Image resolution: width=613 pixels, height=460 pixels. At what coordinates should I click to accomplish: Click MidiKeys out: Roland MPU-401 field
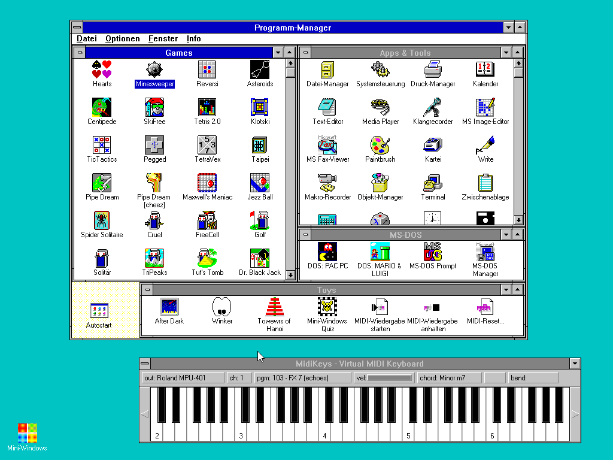click(183, 378)
